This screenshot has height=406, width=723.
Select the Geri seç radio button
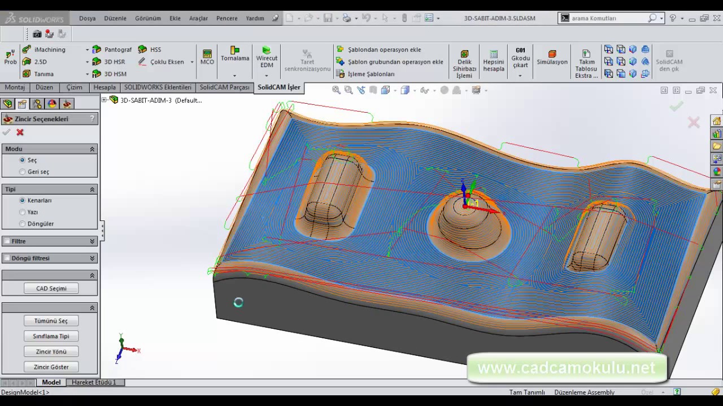23,171
